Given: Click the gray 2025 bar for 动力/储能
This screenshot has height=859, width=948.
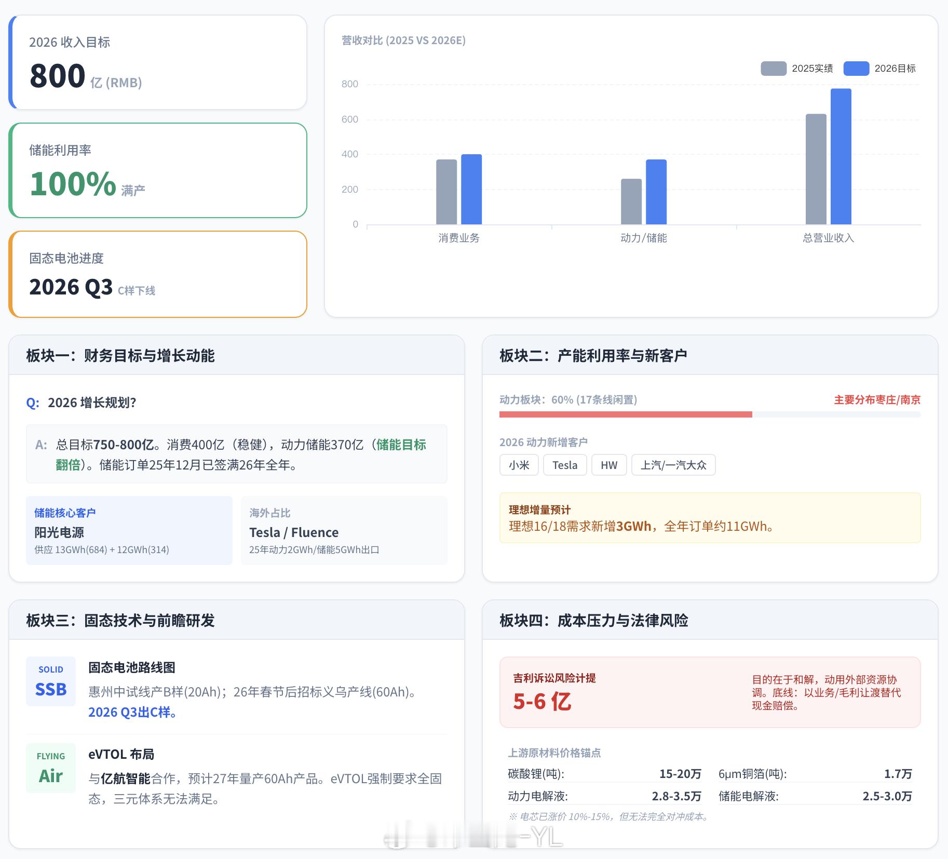Looking at the screenshot, I should tap(631, 202).
